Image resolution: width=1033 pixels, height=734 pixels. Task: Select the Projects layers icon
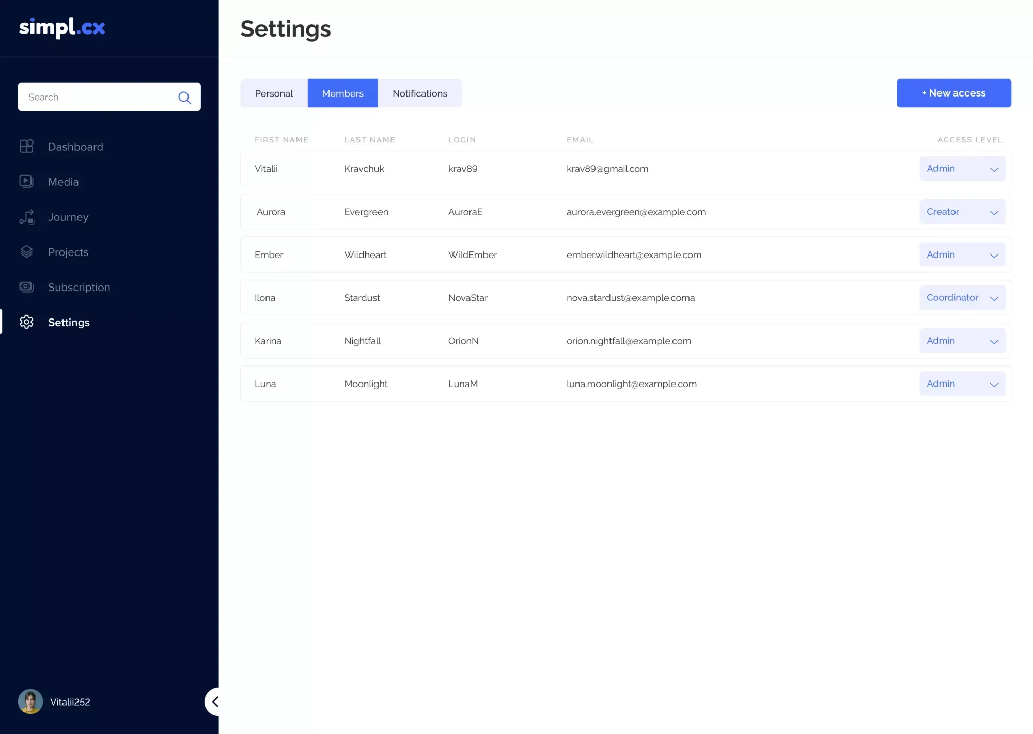26,252
